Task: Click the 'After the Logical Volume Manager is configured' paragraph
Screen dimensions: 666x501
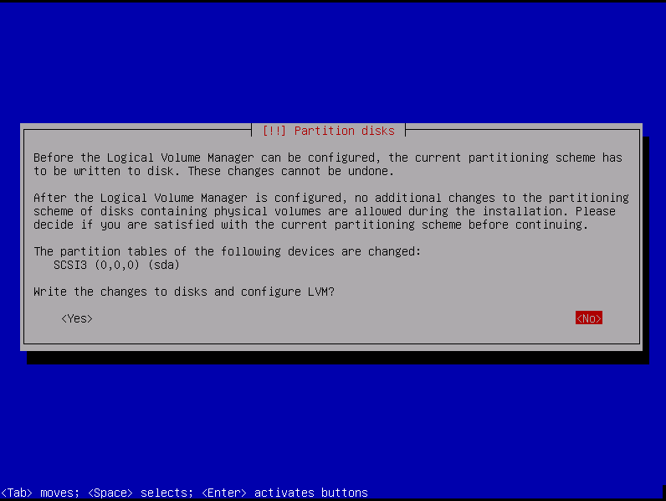Action: click(x=331, y=211)
